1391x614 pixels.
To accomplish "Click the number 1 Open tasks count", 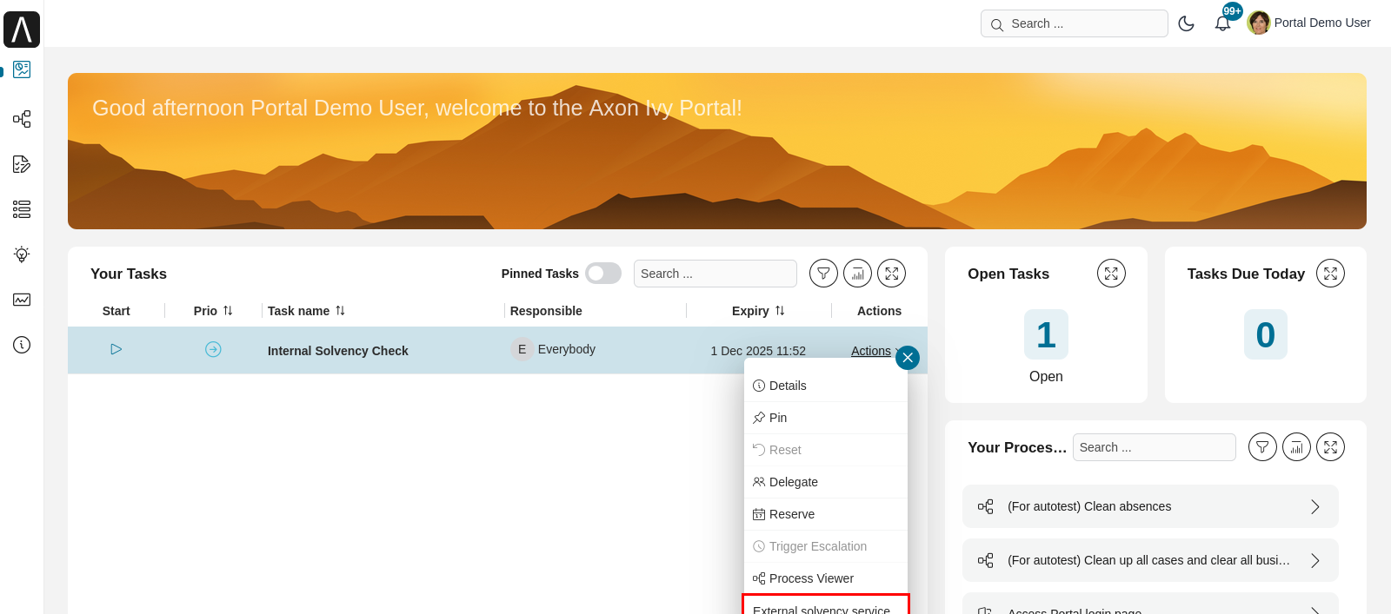I will (x=1046, y=334).
